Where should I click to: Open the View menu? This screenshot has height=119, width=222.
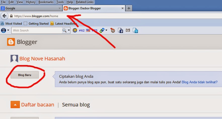[x=20, y=2]
